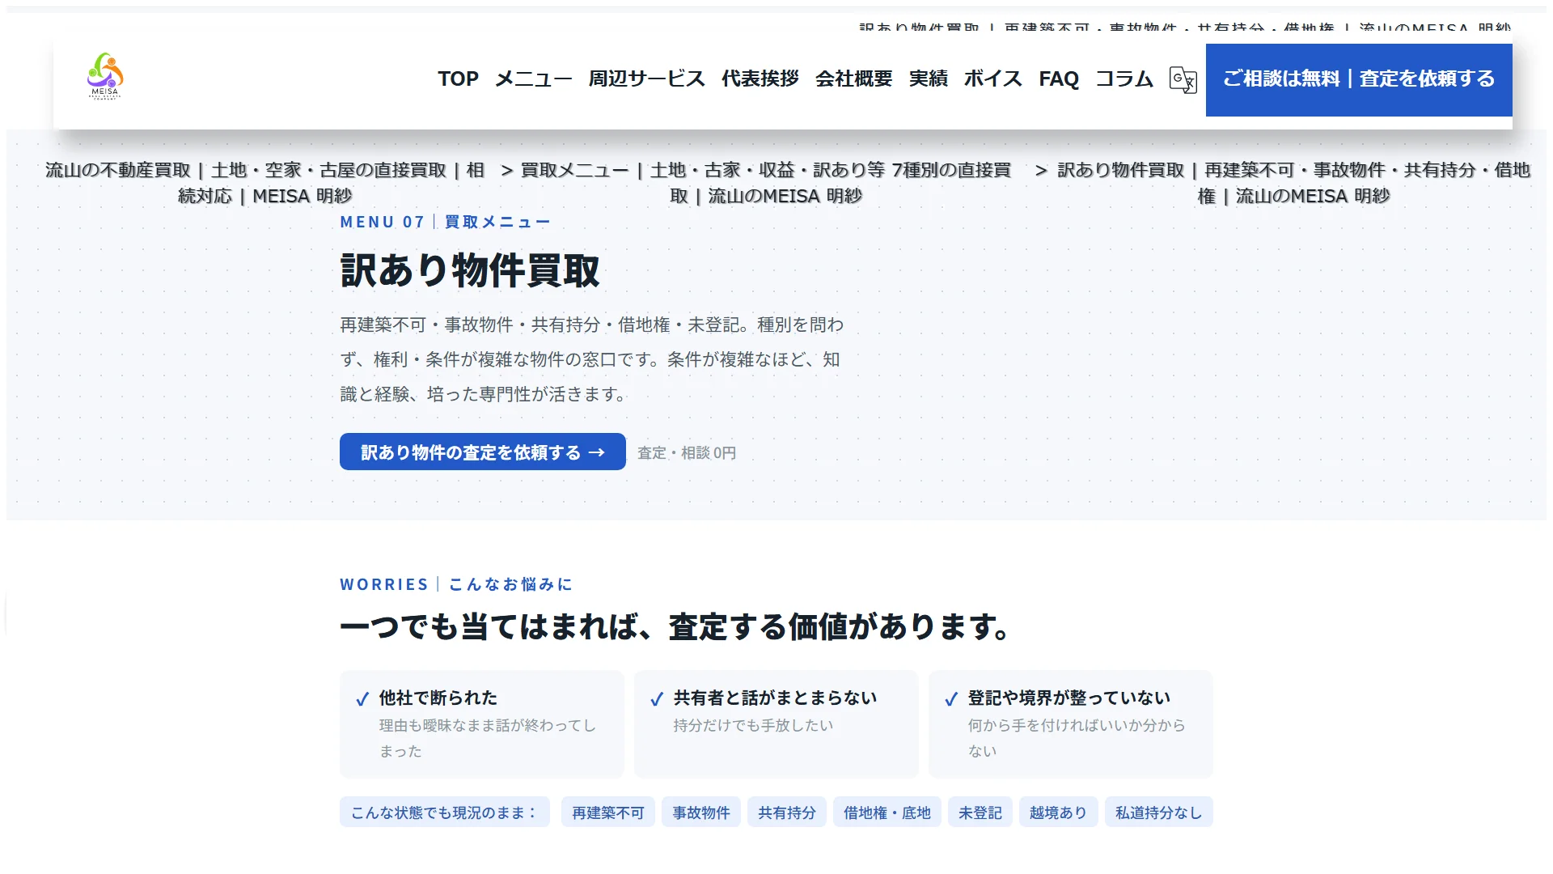Click the WORRIES｜こんなお悩みに label
This screenshot has width=1553, height=874.
click(x=456, y=584)
